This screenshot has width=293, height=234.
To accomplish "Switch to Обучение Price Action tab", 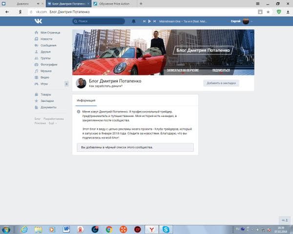I will 114,4.
